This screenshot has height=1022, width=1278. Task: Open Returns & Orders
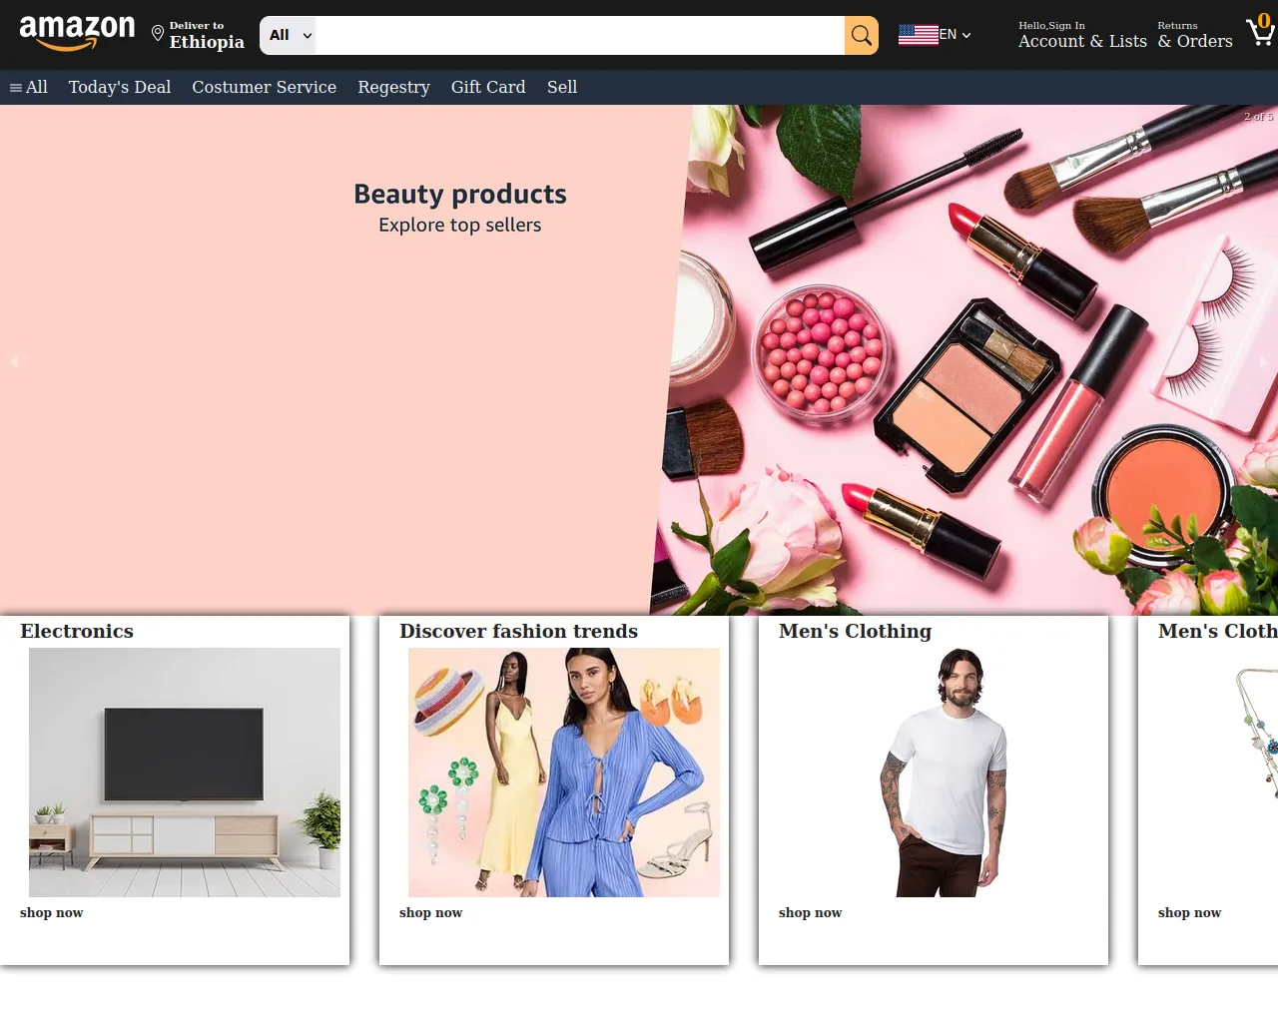[x=1195, y=35]
